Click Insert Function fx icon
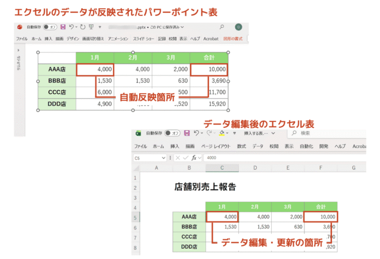380x259 pixels. click(194, 158)
